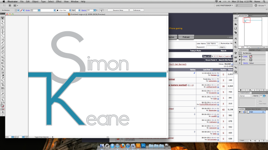
Task: Select the Direct Selection tool
Action: pyautogui.click(x=3, y=21)
